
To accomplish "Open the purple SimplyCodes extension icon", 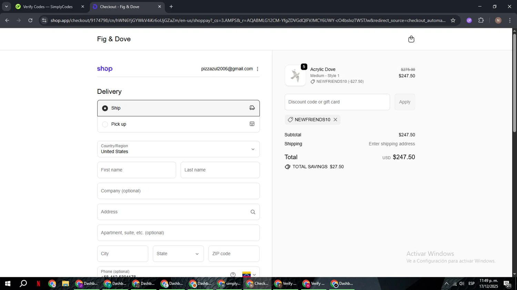I will point(469,20).
